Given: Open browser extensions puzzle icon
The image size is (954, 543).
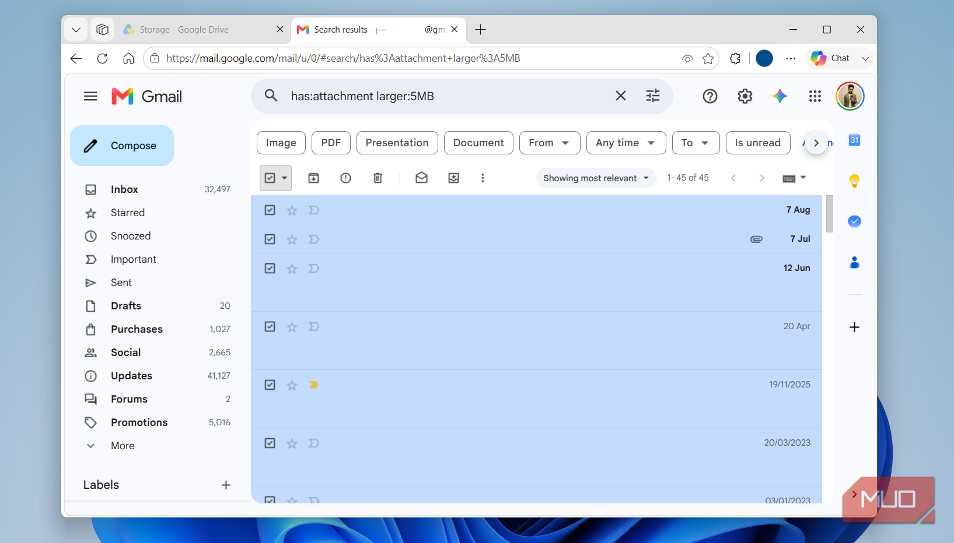Looking at the screenshot, I should pos(735,58).
